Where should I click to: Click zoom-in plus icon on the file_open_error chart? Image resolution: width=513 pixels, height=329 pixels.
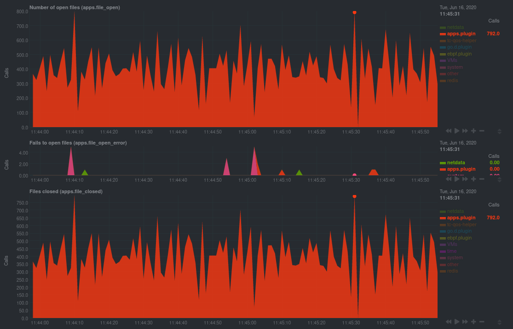pyautogui.click(x=473, y=179)
